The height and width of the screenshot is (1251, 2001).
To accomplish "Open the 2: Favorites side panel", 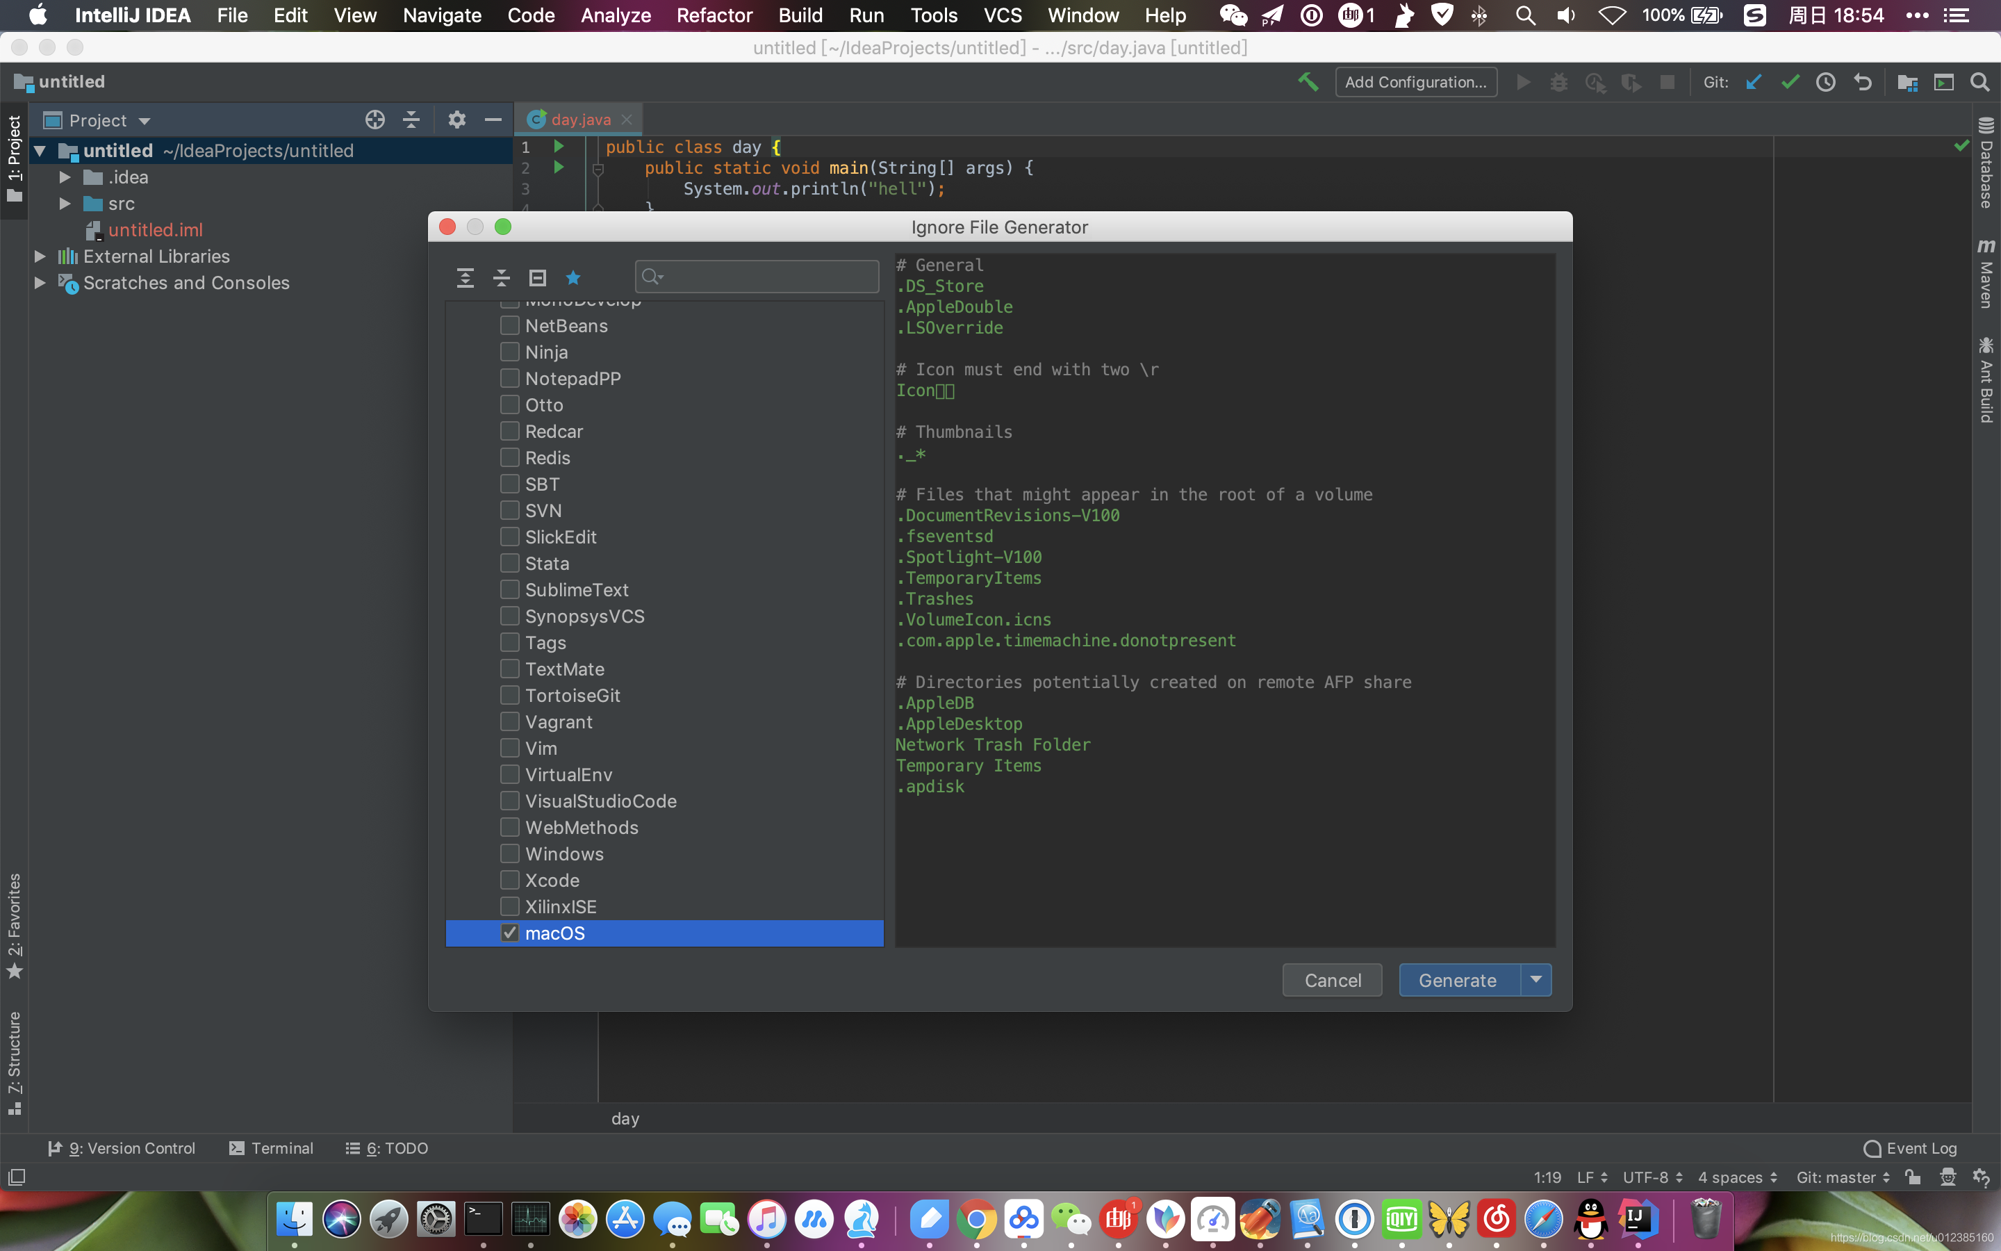I will (x=14, y=926).
